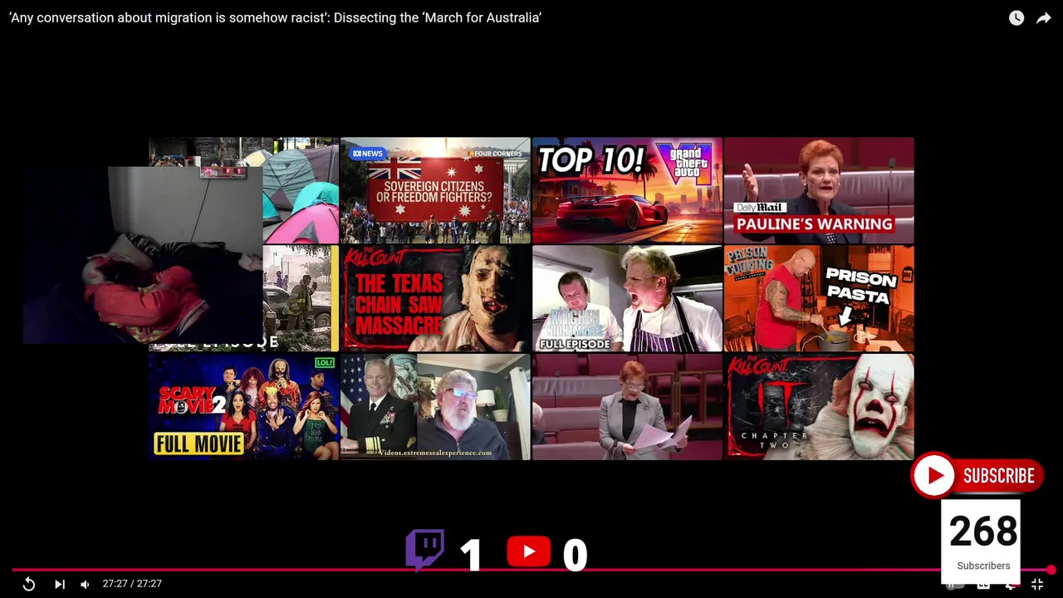This screenshot has width=1063, height=598.
Task: Open the tents thumbnail video
Action: pos(301,190)
